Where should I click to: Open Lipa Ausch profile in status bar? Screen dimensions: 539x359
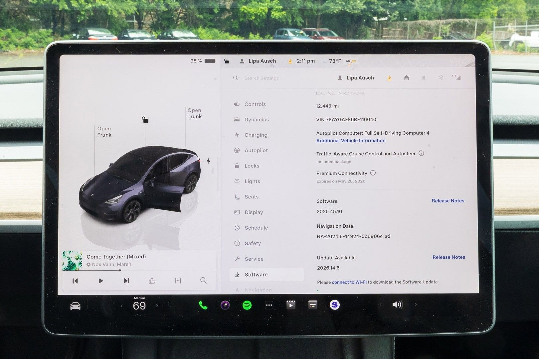tap(258, 61)
